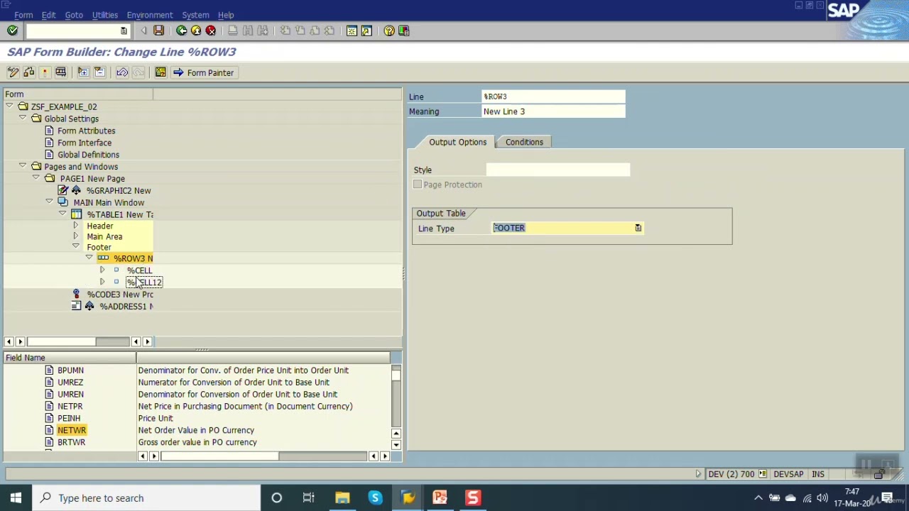Click the Undo icon in application toolbar
909x511 pixels.
[122, 72]
